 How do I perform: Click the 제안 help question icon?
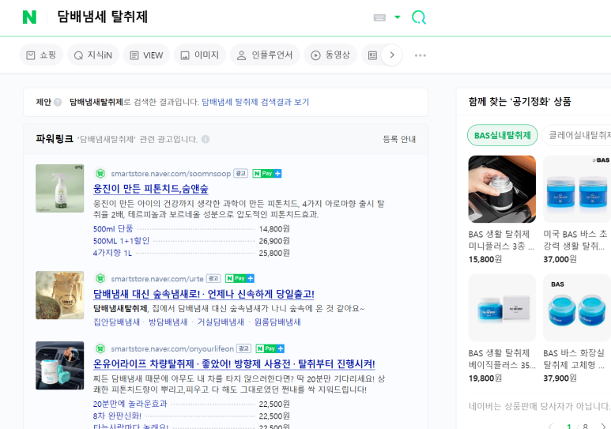pyautogui.click(x=58, y=102)
